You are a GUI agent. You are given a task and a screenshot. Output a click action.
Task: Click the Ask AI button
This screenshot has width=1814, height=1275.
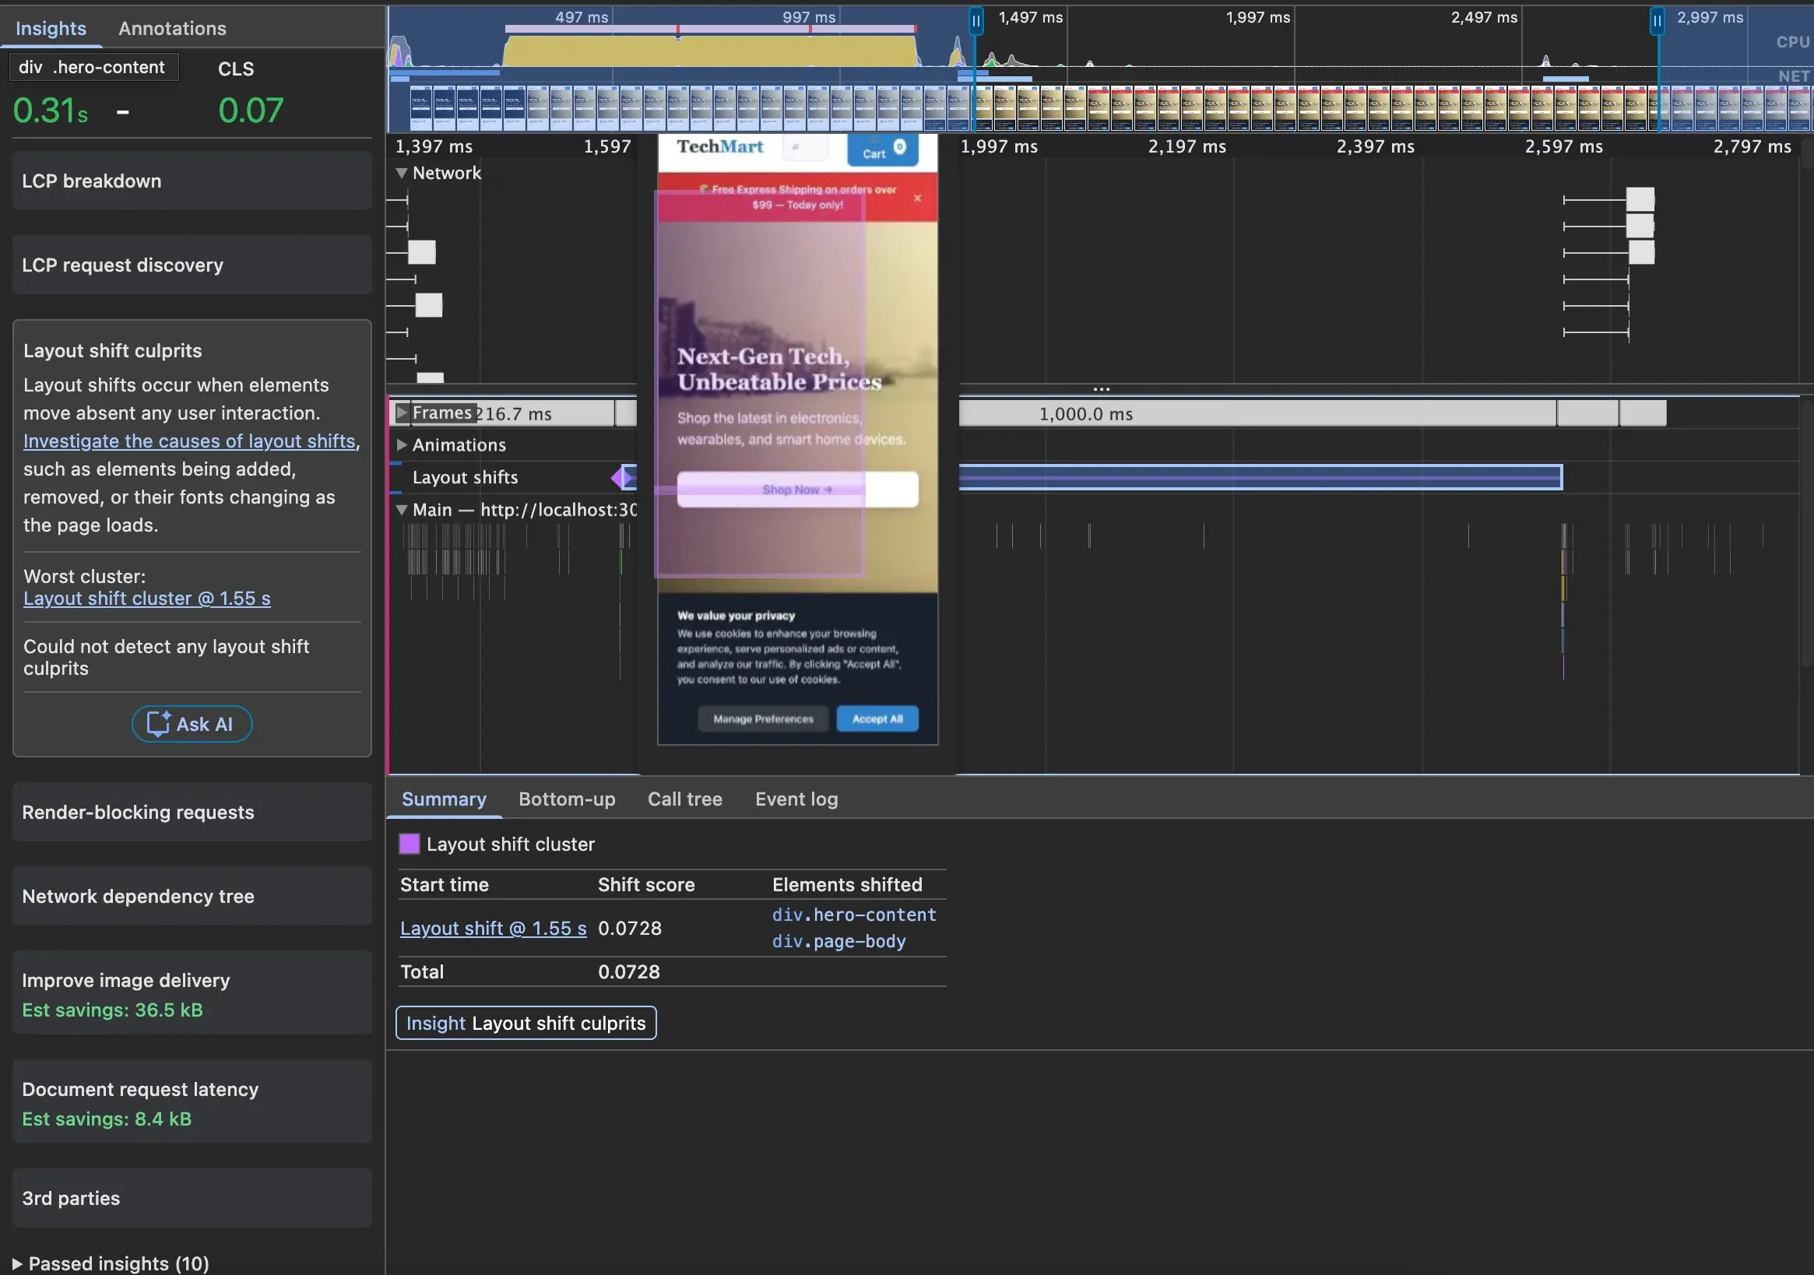click(192, 724)
